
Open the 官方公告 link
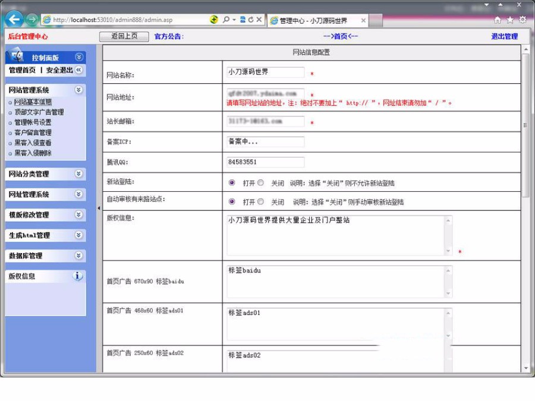point(169,36)
